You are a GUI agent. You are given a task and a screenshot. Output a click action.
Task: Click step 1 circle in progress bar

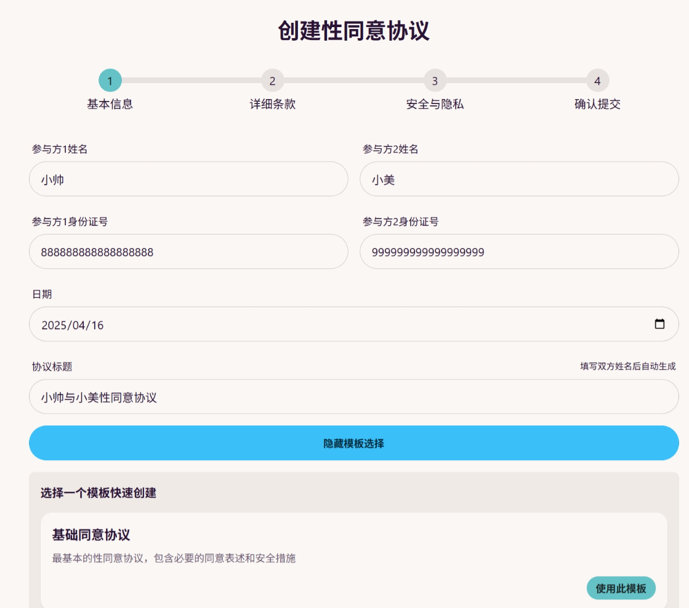coord(110,81)
